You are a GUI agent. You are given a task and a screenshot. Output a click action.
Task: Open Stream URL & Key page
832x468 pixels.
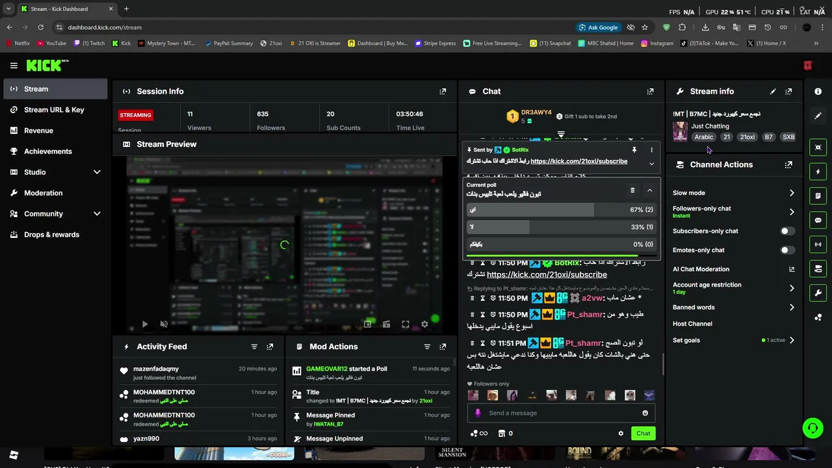pyautogui.click(x=55, y=110)
